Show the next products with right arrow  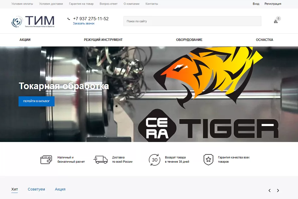[278, 190]
